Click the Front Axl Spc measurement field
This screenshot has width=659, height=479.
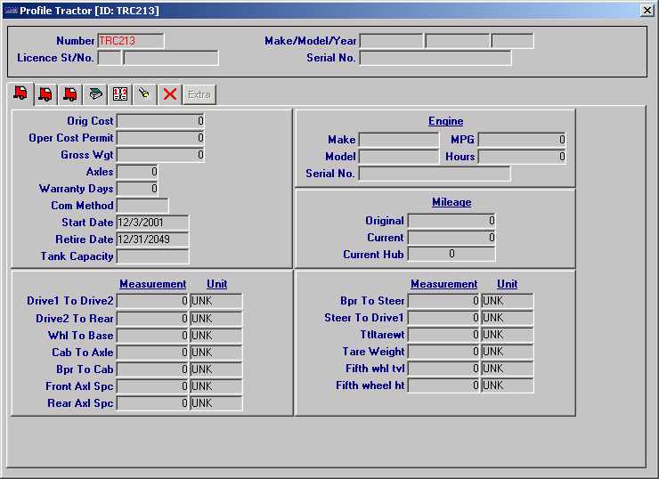pos(152,386)
